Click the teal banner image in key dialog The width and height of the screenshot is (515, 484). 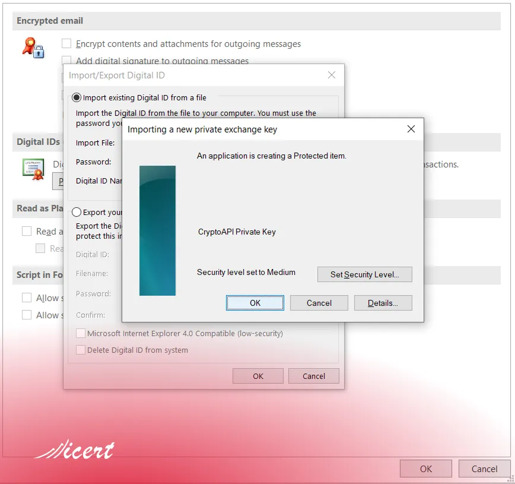pyautogui.click(x=157, y=230)
